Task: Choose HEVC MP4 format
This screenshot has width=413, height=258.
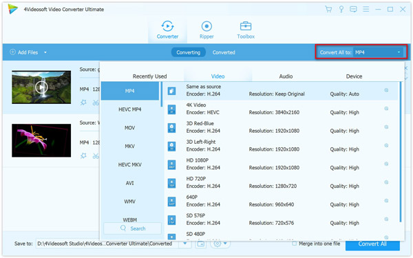Action: tap(130, 109)
